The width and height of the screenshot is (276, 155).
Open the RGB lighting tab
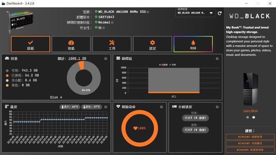(x=193, y=44)
